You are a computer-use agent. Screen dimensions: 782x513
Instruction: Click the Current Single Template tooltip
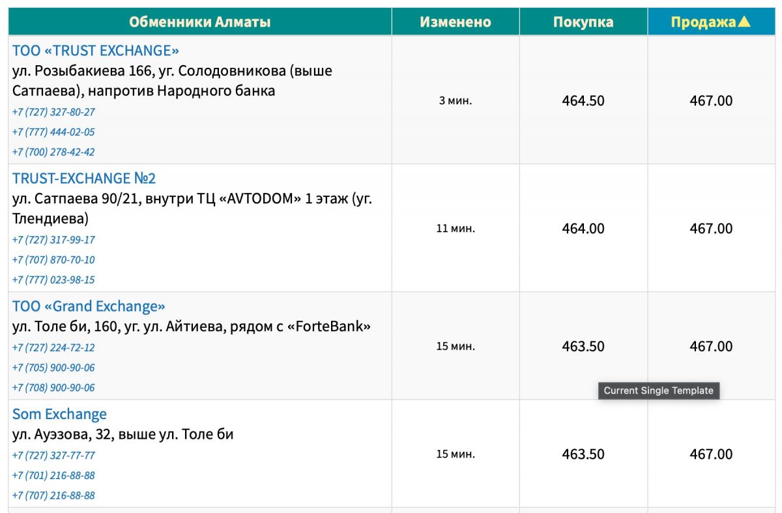pos(659,390)
